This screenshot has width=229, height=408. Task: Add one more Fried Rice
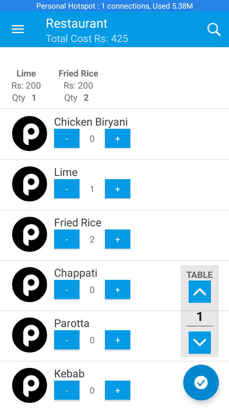(118, 239)
